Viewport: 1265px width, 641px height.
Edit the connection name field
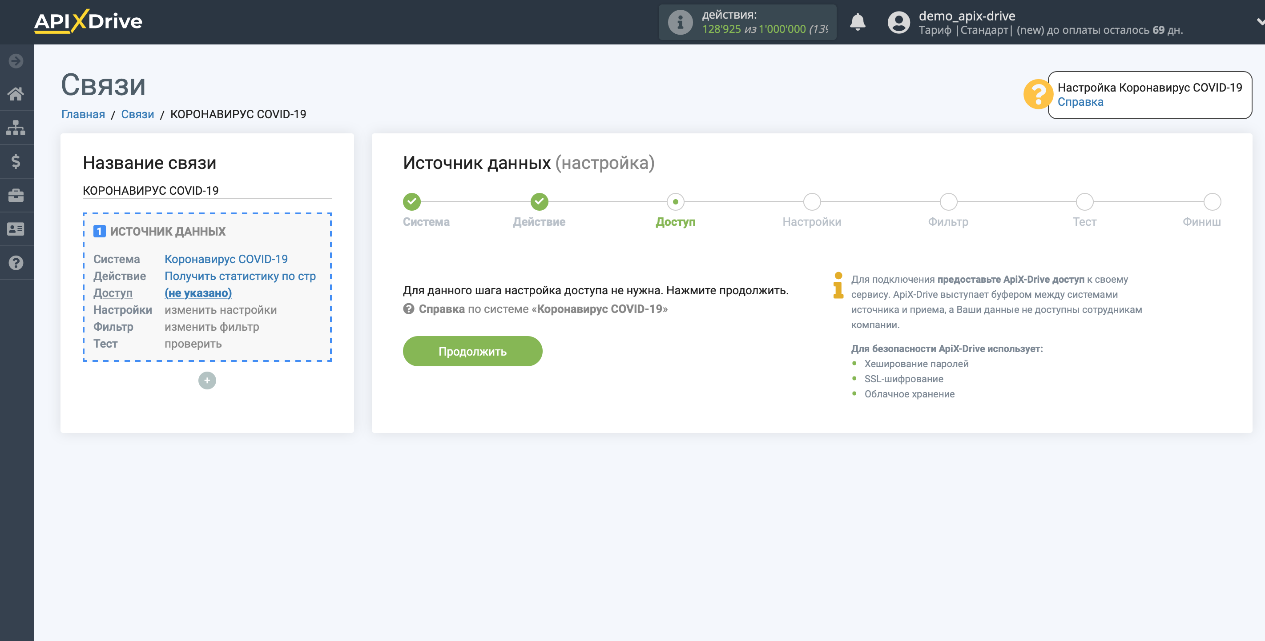pos(207,190)
